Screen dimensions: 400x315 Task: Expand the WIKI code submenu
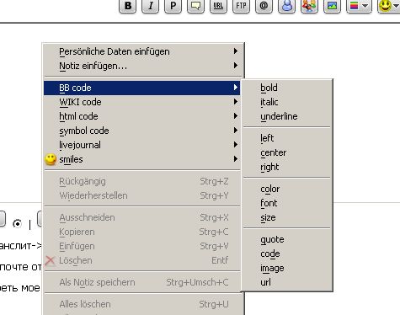pos(141,102)
